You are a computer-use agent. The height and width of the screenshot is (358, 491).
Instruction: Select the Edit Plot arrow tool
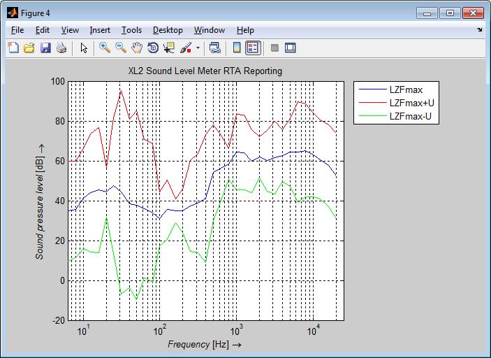pos(84,48)
